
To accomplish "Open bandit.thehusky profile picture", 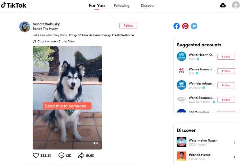I will point(24,27).
